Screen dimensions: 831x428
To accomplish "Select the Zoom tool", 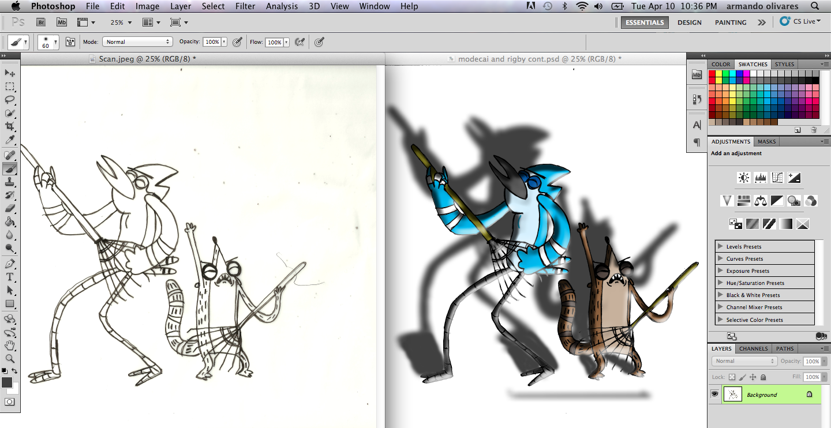I will [x=10, y=358].
